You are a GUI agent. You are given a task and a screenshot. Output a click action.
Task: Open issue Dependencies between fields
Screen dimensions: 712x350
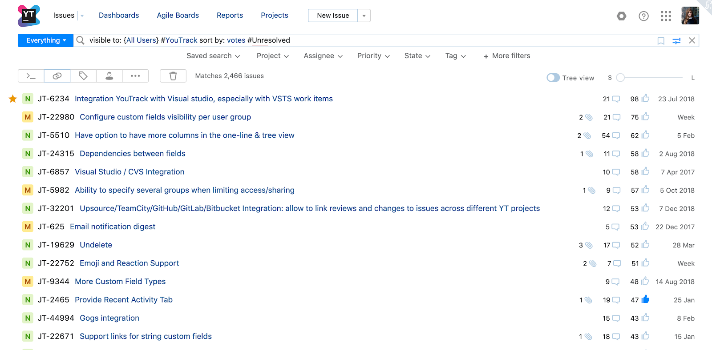tap(133, 153)
